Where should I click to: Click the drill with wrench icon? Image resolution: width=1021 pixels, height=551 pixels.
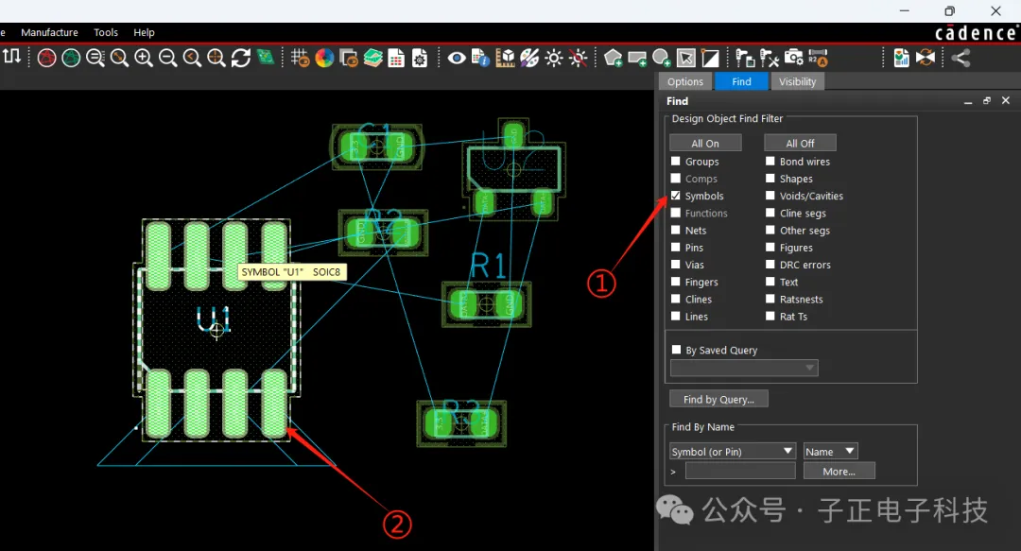(770, 58)
